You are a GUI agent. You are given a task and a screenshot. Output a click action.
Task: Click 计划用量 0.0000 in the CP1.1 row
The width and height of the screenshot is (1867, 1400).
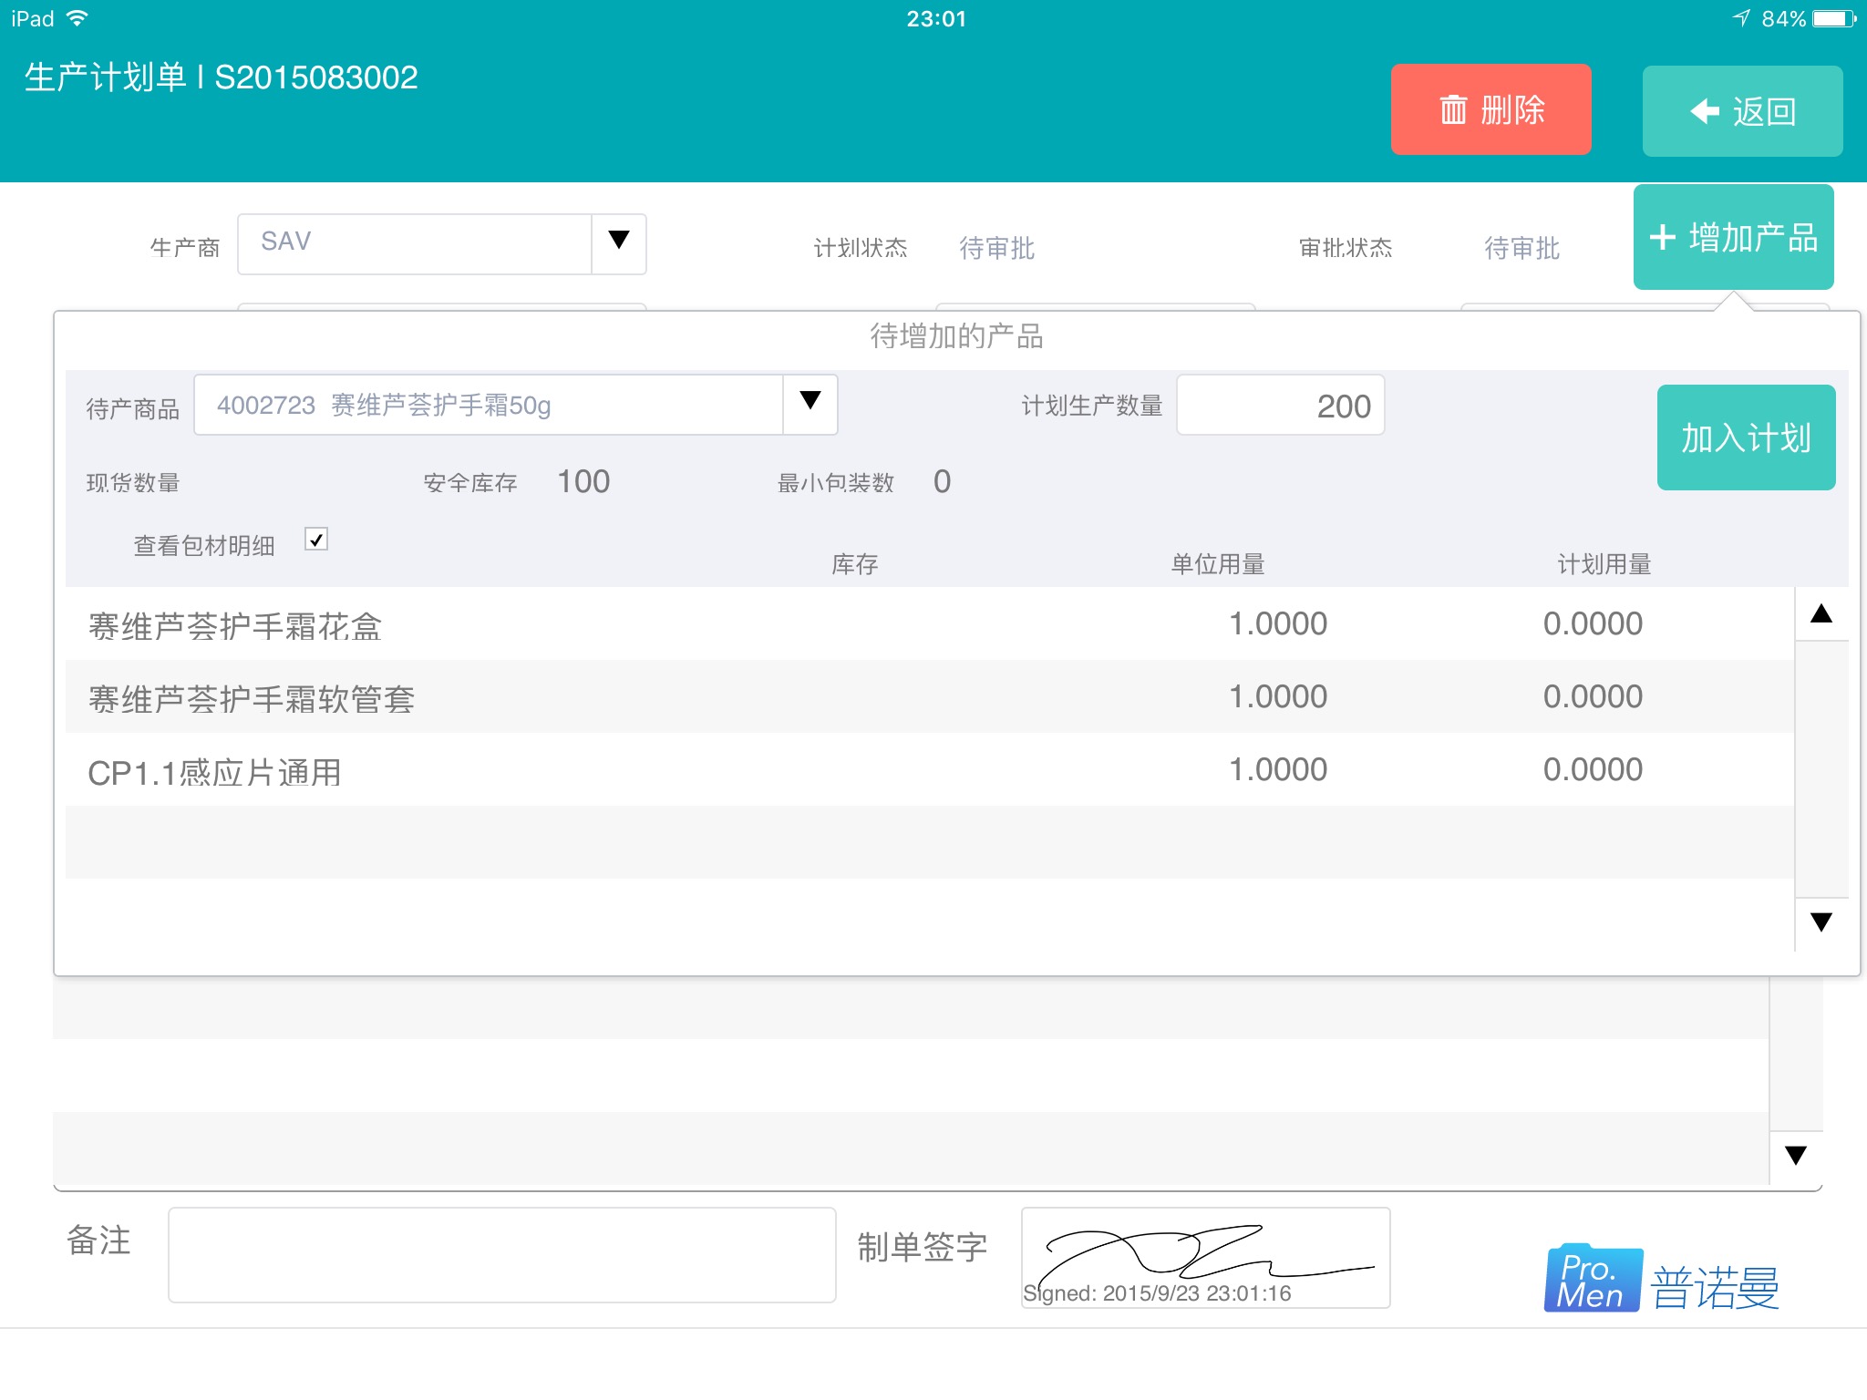click(1593, 769)
